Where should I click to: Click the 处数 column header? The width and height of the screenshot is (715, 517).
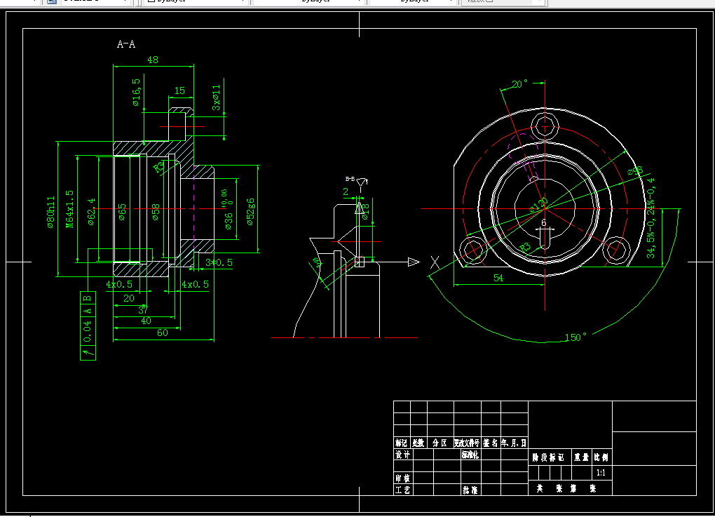click(x=418, y=443)
